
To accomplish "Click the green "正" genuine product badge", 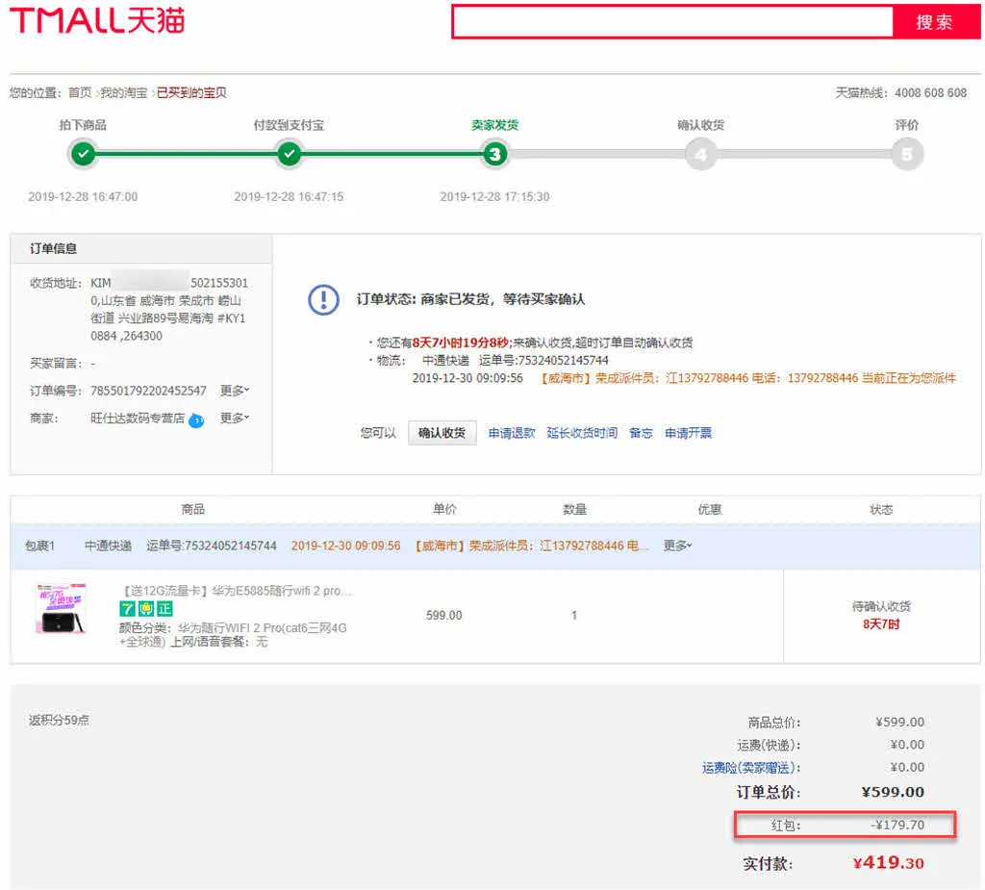I will [165, 609].
